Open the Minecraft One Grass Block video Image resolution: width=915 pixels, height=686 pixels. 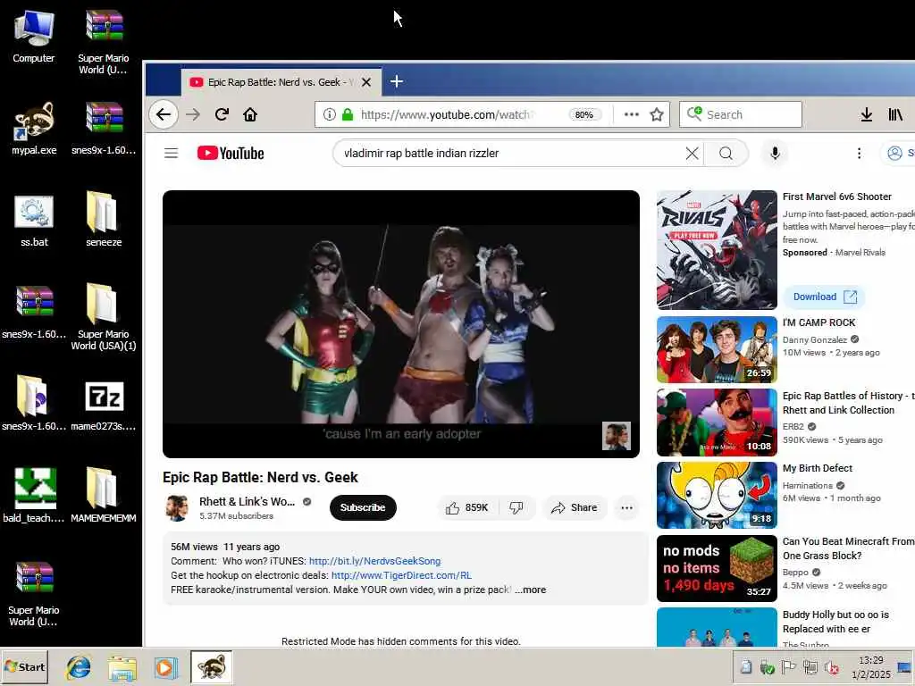pyautogui.click(x=717, y=568)
